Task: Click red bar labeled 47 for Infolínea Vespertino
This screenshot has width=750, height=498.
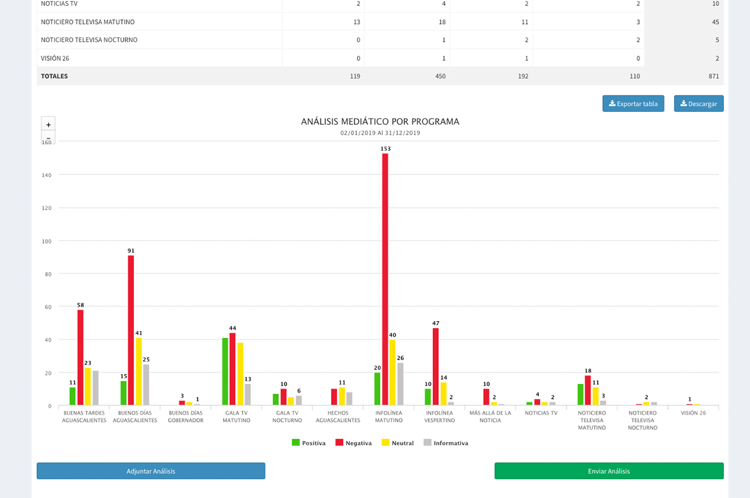Action: tap(435, 366)
